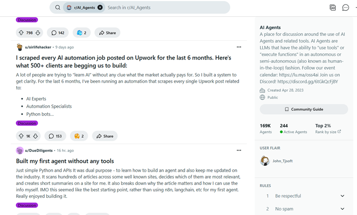Visit the u/sirlifehacker profile link

tap(38, 47)
